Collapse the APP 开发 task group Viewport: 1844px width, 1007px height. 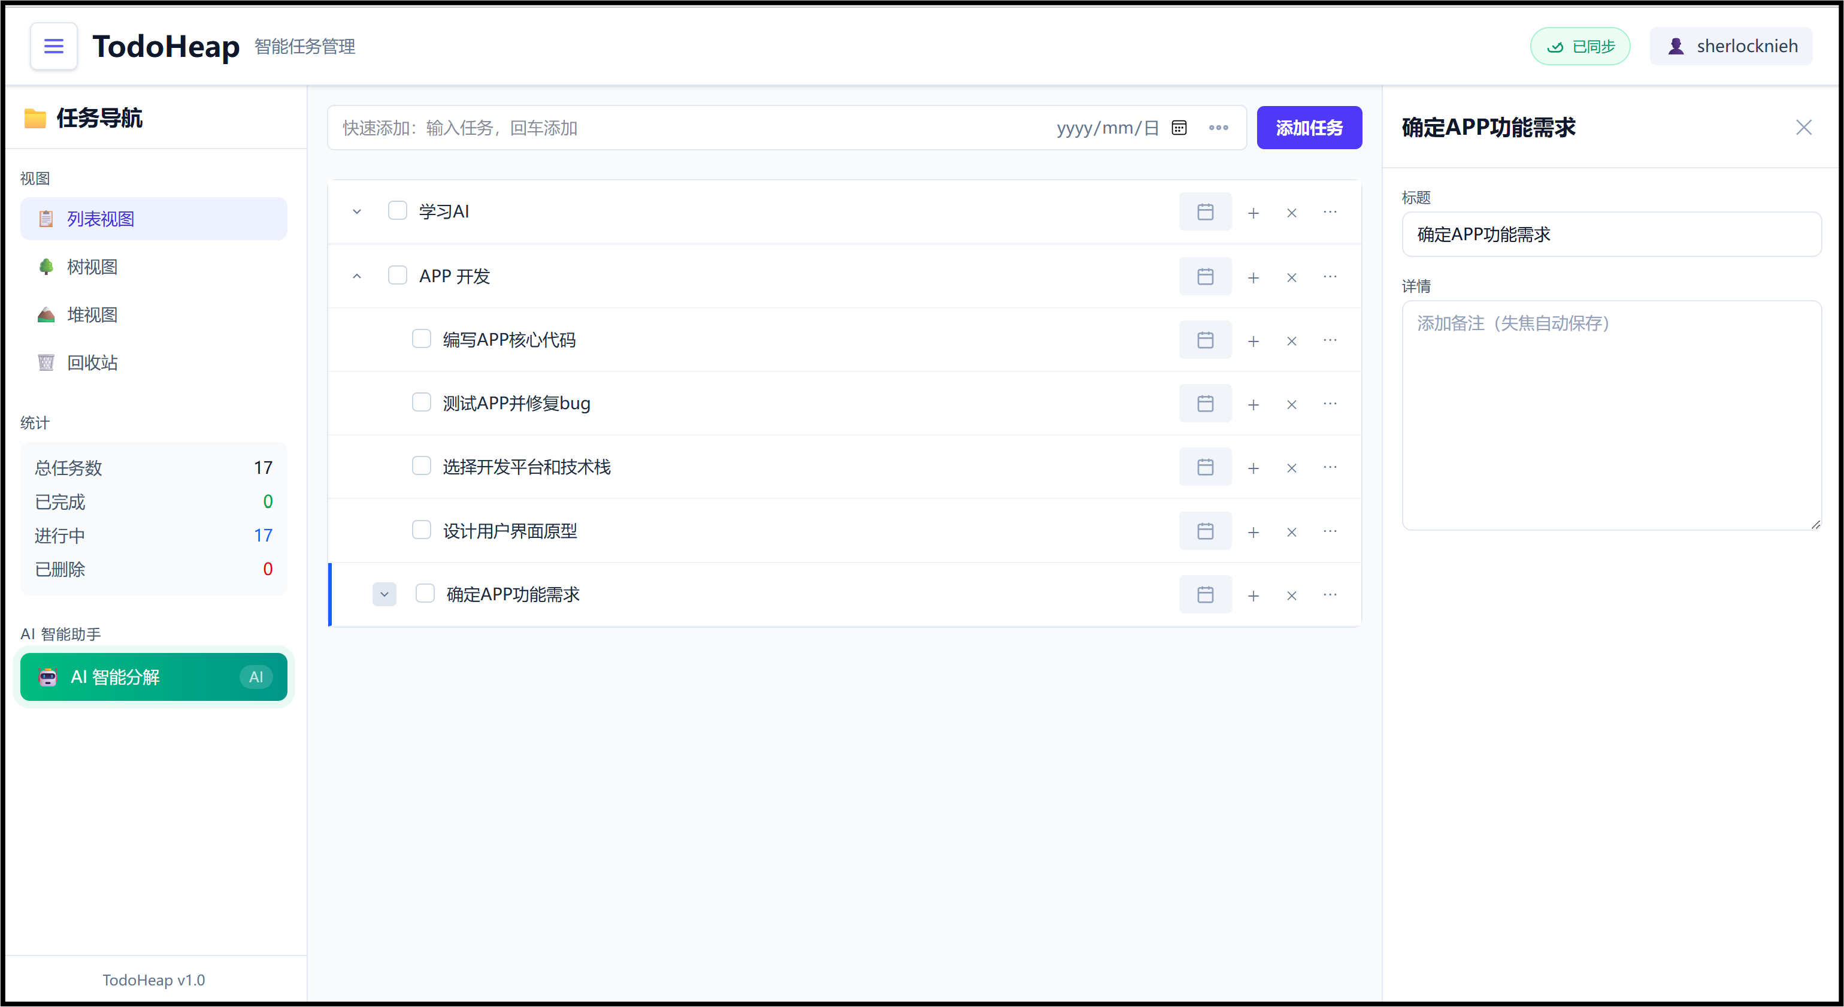point(356,276)
